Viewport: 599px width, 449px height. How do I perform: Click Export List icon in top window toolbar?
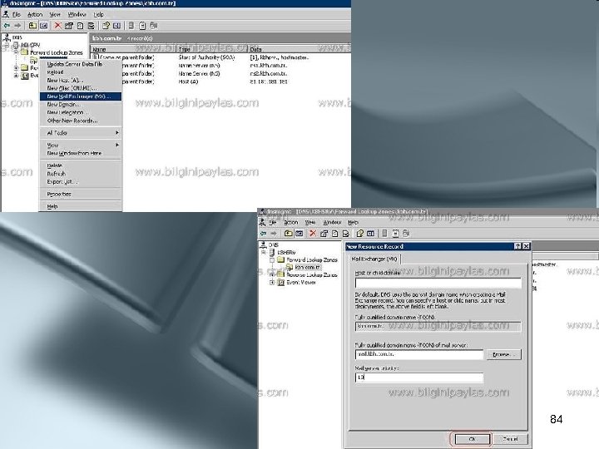pyautogui.click(x=91, y=26)
